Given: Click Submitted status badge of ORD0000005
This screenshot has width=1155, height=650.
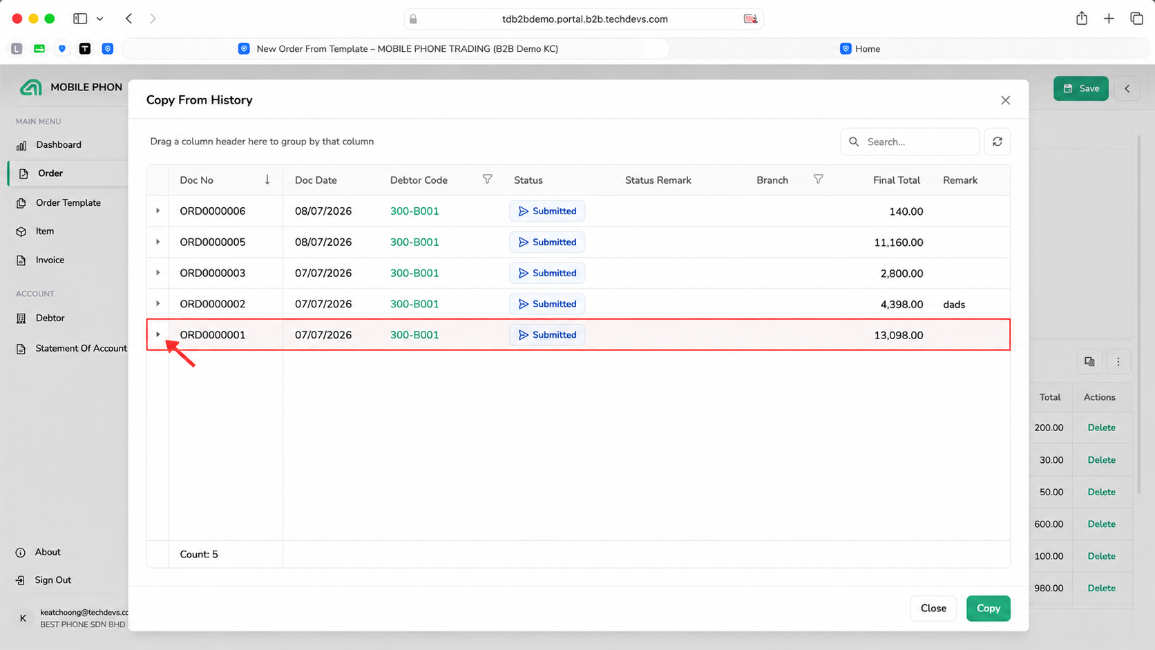Looking at the screenshot, I should tap(547, 242).
